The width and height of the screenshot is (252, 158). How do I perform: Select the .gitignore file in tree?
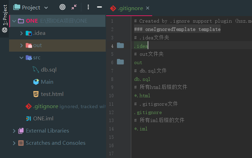coord(46,106)
